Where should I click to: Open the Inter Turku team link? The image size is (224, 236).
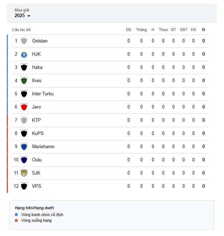click(43, 94)
